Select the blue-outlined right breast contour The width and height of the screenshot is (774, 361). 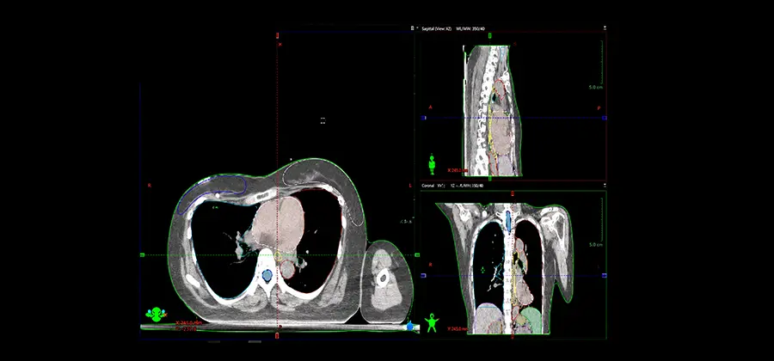[x=212, y=193]
